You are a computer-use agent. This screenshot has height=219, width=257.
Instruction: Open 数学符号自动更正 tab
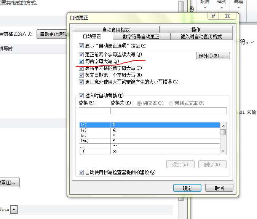142,36
